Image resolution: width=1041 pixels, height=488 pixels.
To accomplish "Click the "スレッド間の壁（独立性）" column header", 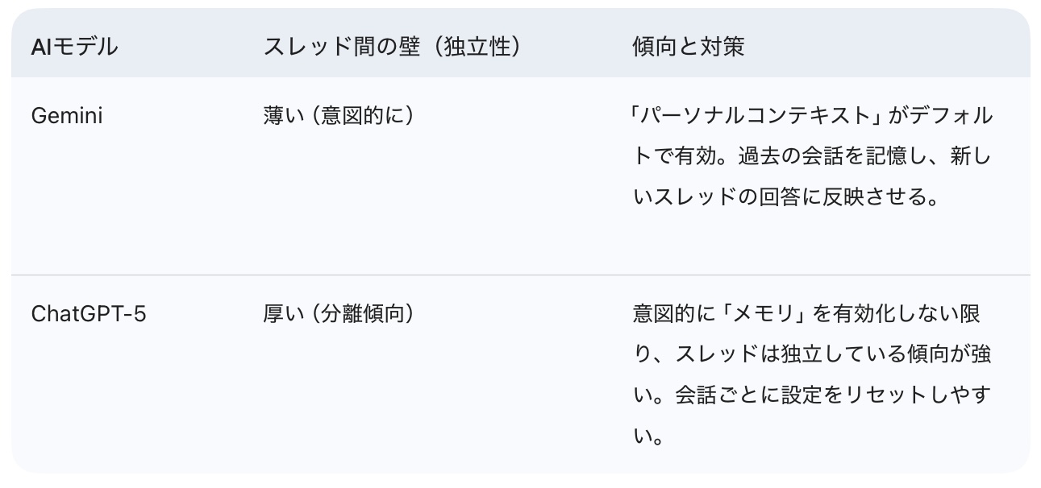I will tap(392, 47).
